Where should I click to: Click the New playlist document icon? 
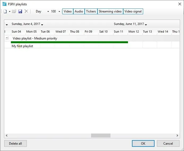(x=5, y=11)
